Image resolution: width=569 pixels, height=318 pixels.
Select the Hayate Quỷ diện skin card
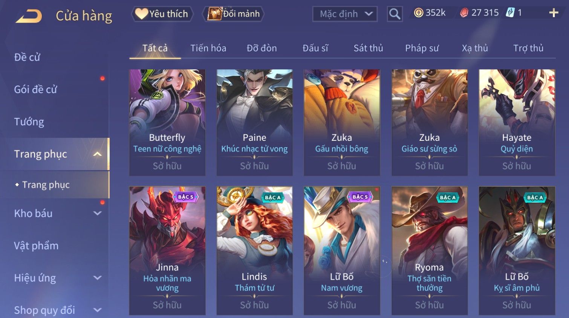(517, 122)
